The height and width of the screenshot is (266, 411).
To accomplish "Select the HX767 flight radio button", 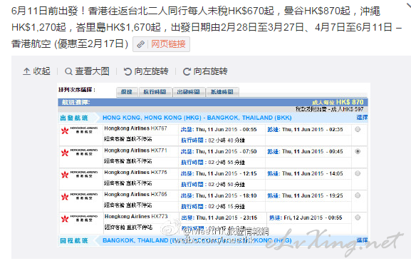I will tap(358, 129).
